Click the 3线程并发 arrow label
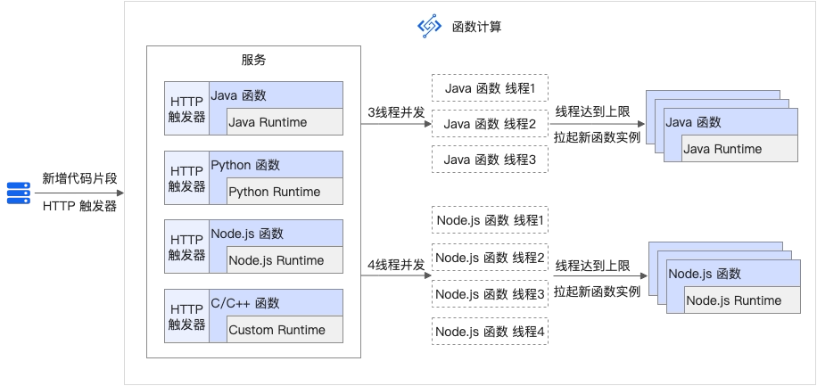Image resolution: width=817 pixels, height=386 pixels. (397, 112)
